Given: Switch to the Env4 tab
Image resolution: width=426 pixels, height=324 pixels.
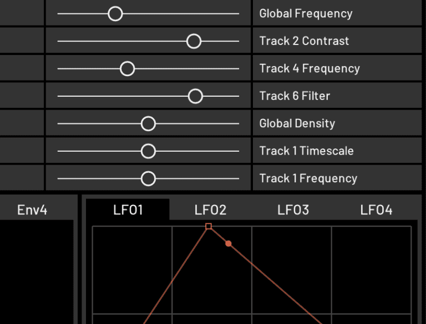Looking at the screenshot, I should coord(32,210).
